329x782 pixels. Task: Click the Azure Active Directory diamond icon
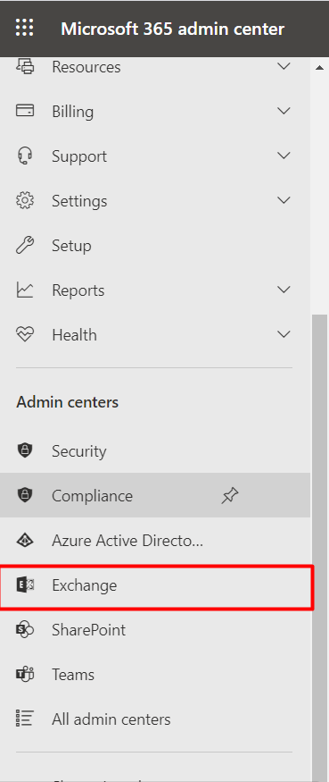[x=25, y=540]
